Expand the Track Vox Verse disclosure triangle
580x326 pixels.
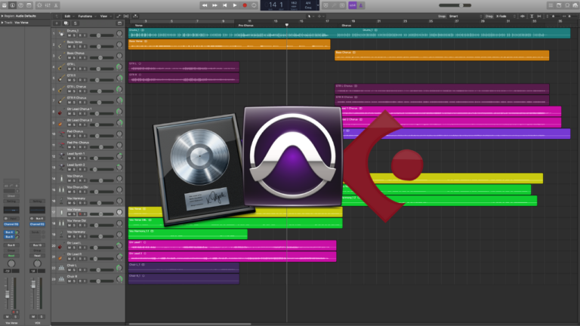(x=2, y=23)
